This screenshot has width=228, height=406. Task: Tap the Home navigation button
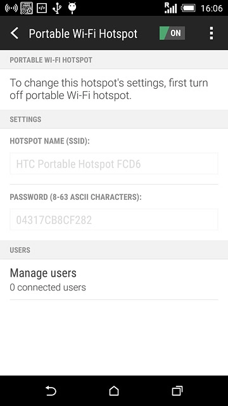pyautogui.click(x=114, y=391)
